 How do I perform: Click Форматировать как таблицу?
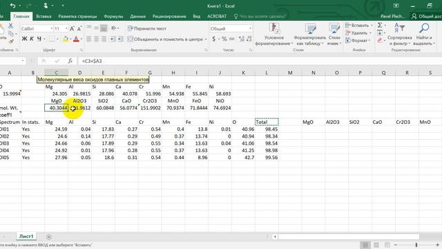[x=310, y=35]
